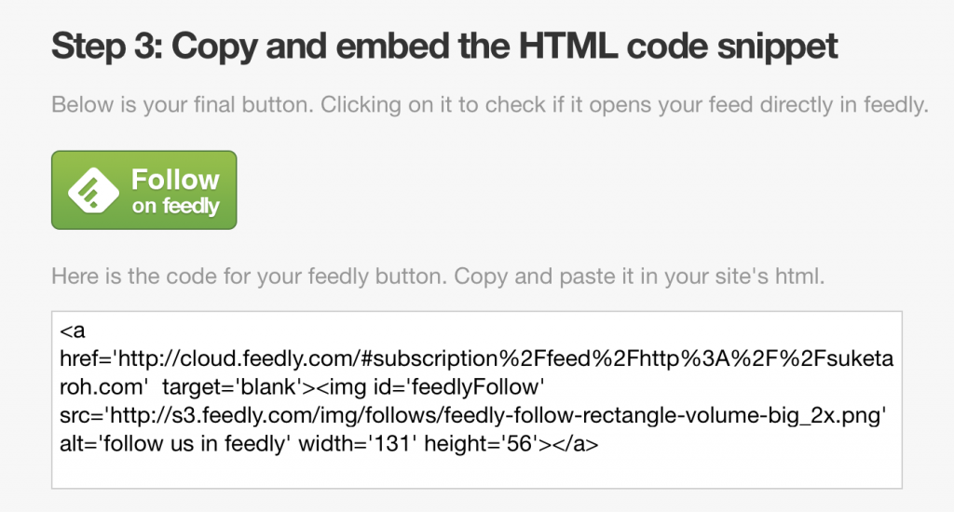Click empty space below code in text box
The image size is (954, 512).
pyautogui.click(x=475, y=472)
